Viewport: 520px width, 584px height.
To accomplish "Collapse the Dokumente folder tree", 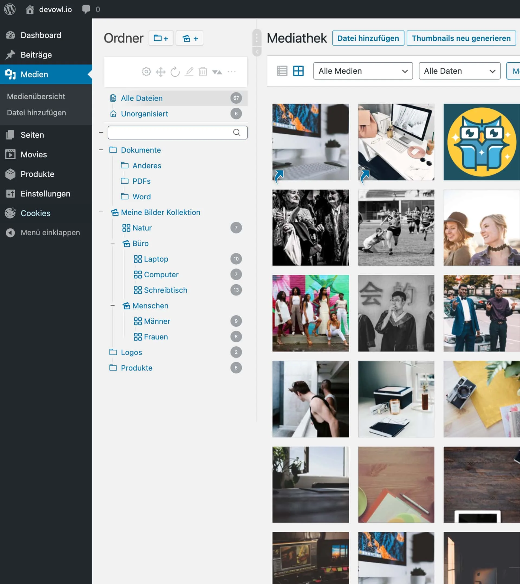I will [x=101, y=150].
